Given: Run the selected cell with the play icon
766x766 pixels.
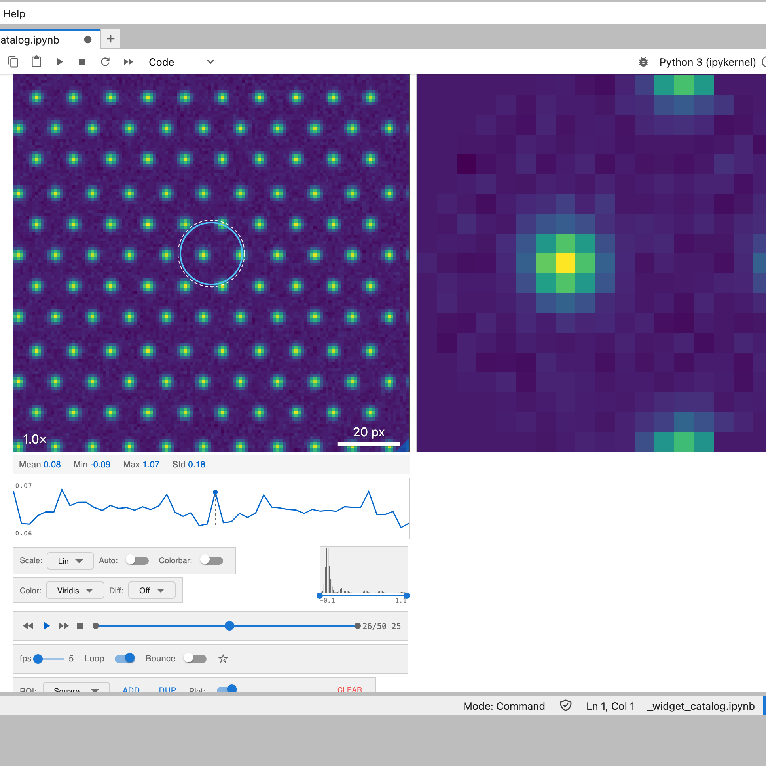Looking at the screenshot, I should click(x=60, y=62).
